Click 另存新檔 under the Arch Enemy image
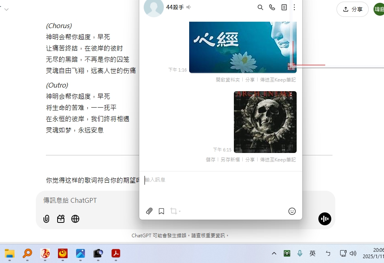384x263 pixels. click(230, 160)
